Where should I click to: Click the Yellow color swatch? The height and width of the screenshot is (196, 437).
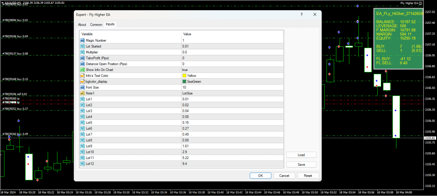tap(184, 76)
